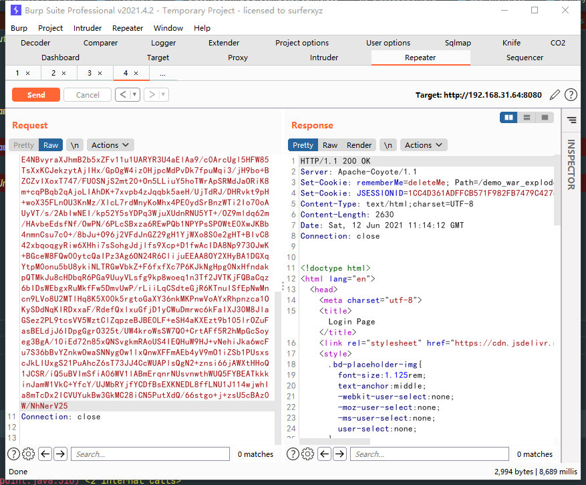Open the Intruder menu
Image resolution: width=586 pixels, height=485 pixels.
[88, 28]
